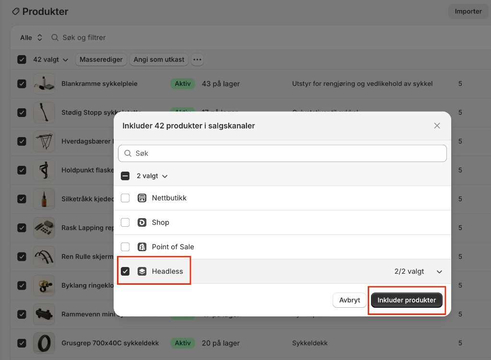Viewport: 491px width, 360px height.
Task: Open the three-dots more actions button
Action: tap(197, 59)
